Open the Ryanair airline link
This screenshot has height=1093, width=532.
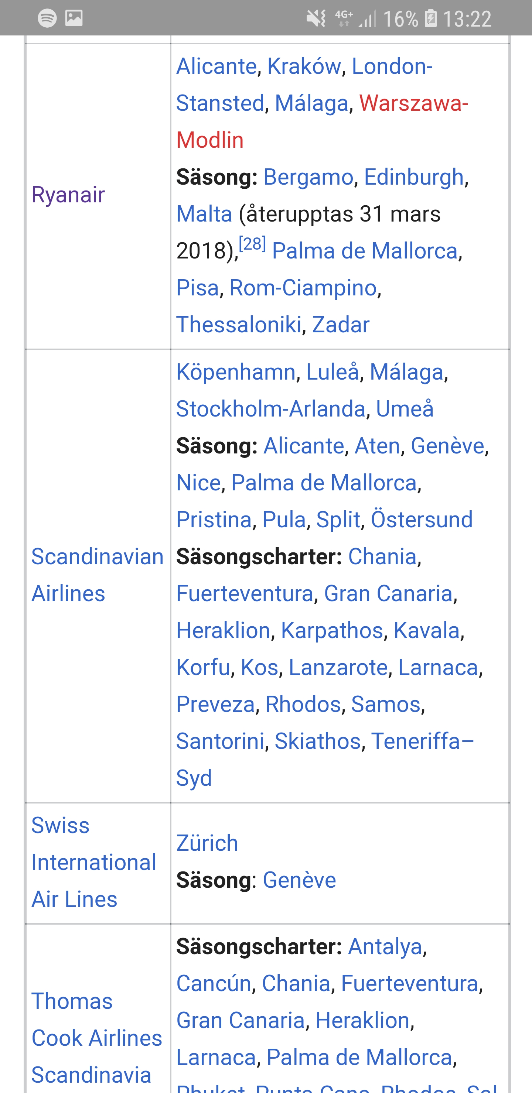click(x=68, y=195)
